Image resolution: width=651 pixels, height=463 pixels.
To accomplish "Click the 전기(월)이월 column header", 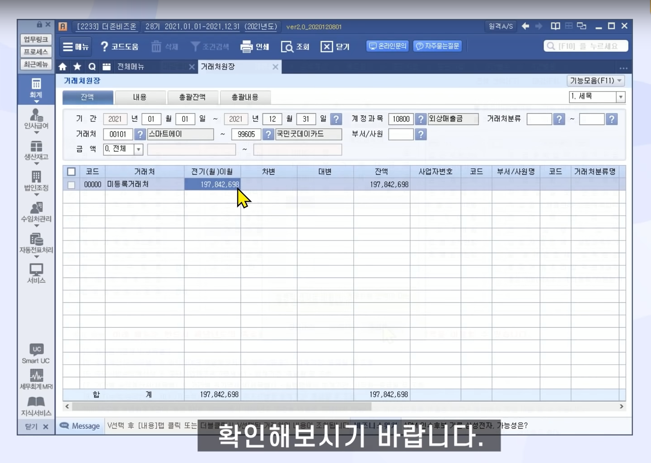I will point(212,171).
